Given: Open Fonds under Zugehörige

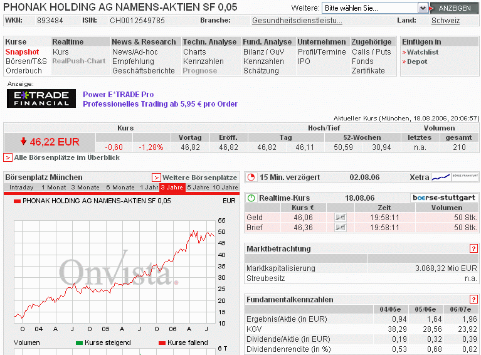Looking at the screenshot, I should [362, 61].
